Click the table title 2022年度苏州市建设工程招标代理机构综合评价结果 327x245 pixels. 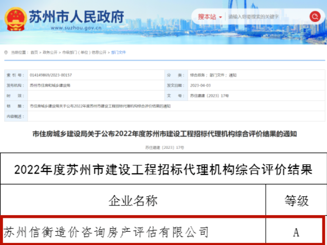pos(164,169)
